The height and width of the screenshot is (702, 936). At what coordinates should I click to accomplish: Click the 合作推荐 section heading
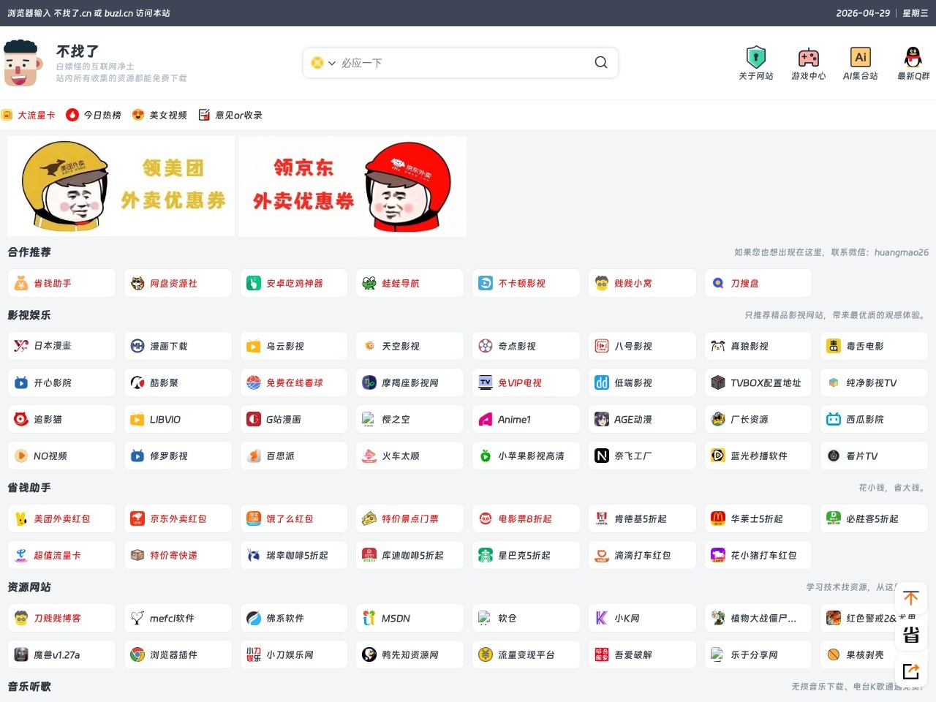[29, 252]
